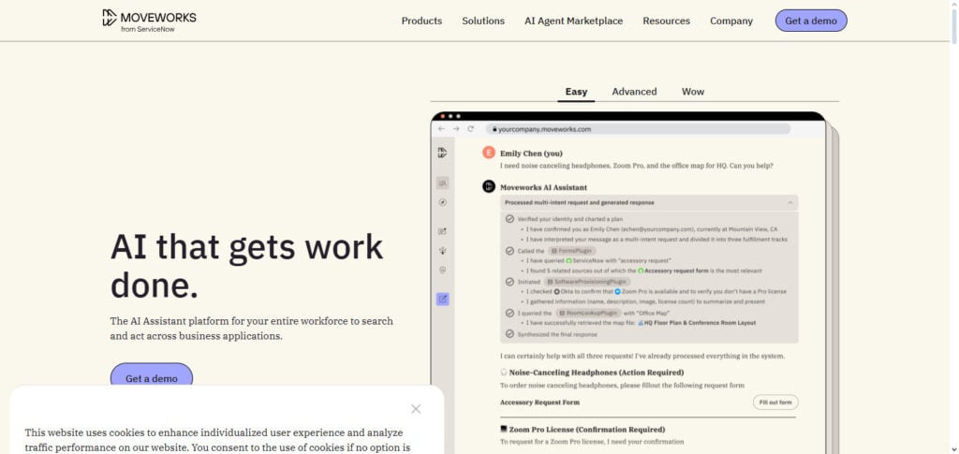Viewport: 959px width, 454px height.
Task: Click the Noise-Canceling Headphones heading
Action: coord(597,373)
